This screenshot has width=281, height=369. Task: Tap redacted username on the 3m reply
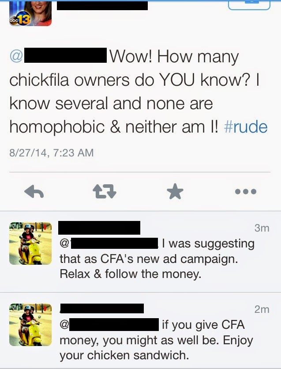99,228
